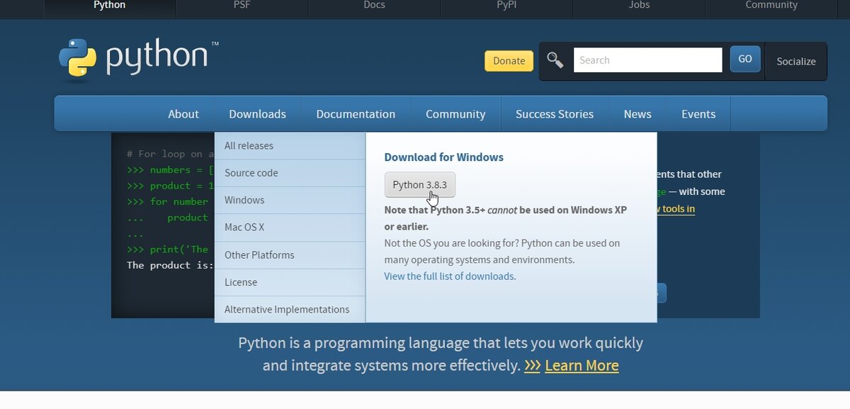Open the Python top tab
The width and height of the screenshot is (850, 409).
(x=110, y=7)
